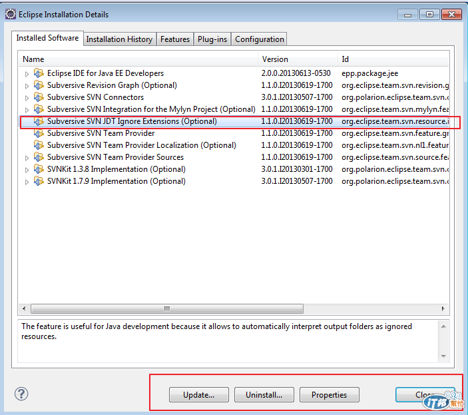Click the Update... button
This screenshot has width=468, height=415.
pos(199,395)
